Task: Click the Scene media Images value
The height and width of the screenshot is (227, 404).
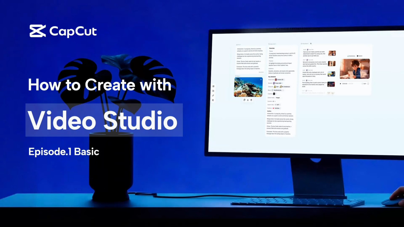Action: (x=278, y=98)
